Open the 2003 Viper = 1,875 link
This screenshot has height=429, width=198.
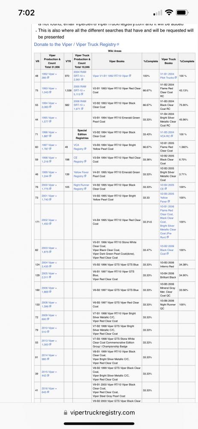click(49, 250)
